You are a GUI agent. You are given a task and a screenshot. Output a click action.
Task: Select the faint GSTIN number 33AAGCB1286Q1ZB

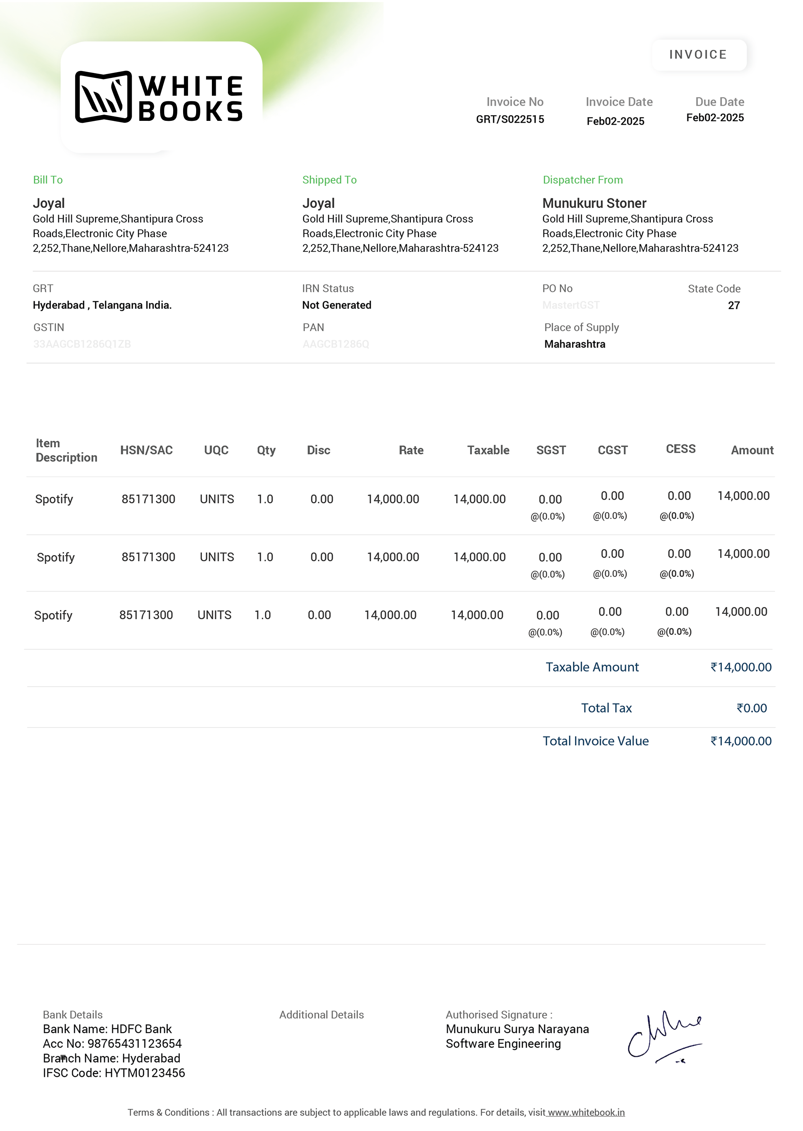click(x=82, y=345)
